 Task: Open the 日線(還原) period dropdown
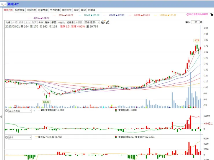pos(92,22)
